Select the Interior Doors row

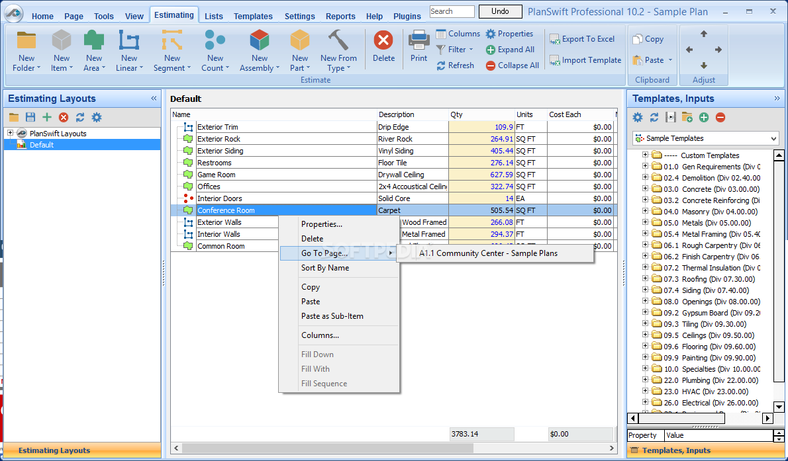[x=392, y=198]
